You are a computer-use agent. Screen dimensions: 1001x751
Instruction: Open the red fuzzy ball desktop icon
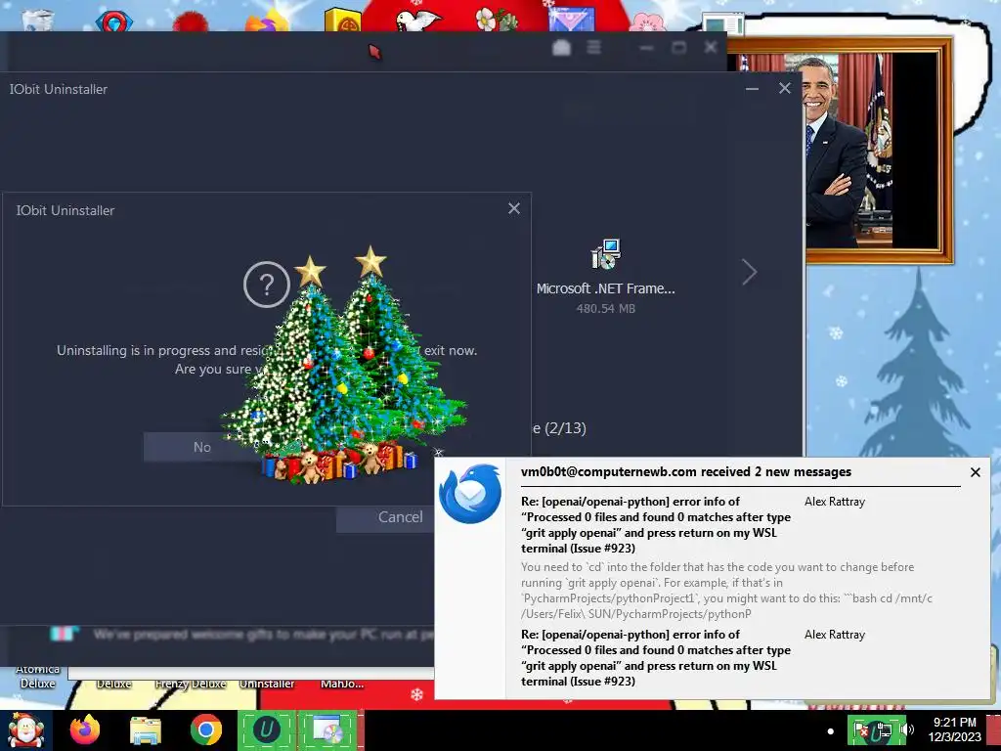191,21
